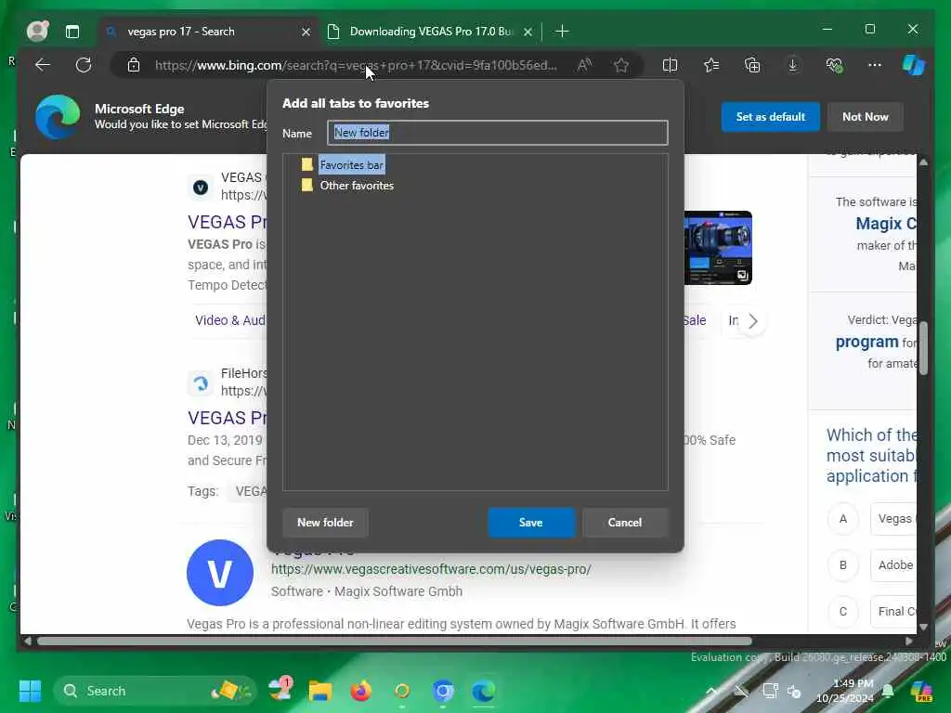Open the Edge profile avatar
The image size is (951, 713).
click(37, 31)
